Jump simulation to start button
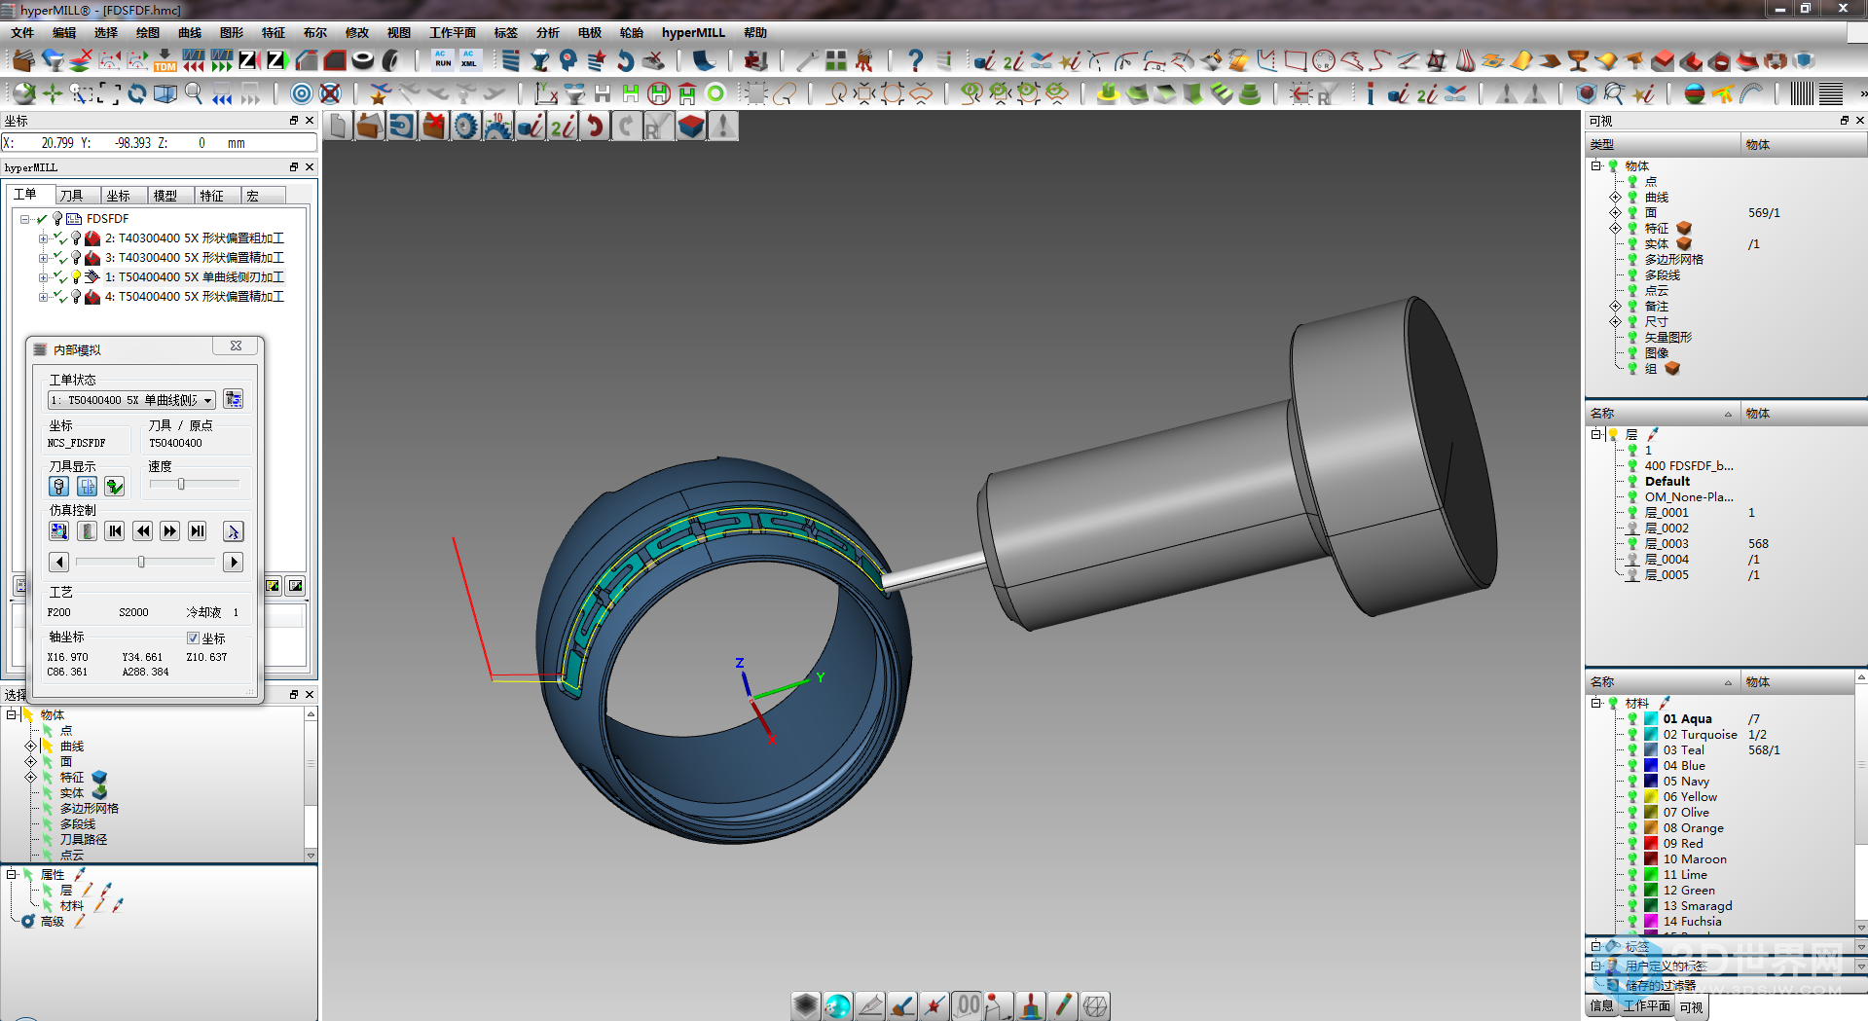The image size is (1868, 1021). (115, 530)
